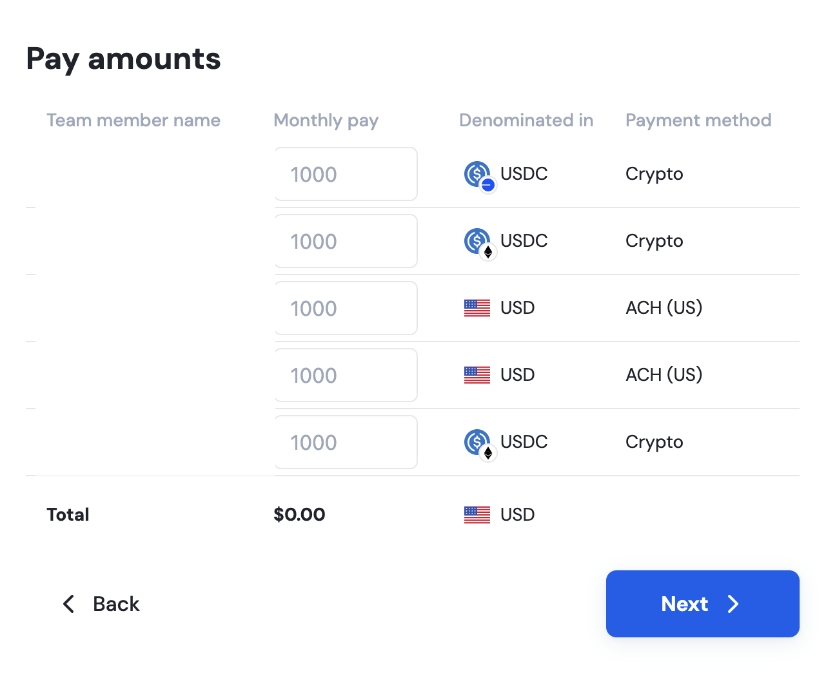Click the USDC coin icon in first row
The image size is (837, 696).
[x=479, y=176]
